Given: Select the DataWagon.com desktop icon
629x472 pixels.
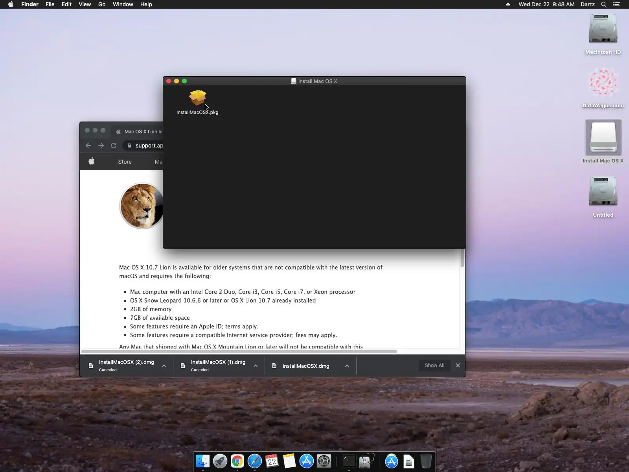Looking at the screenshot, I should (603, 88).
